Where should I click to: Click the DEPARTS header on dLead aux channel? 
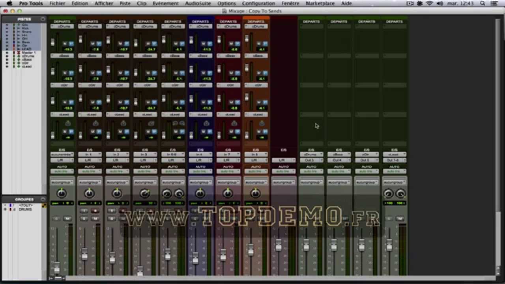(x=394, y=21)
